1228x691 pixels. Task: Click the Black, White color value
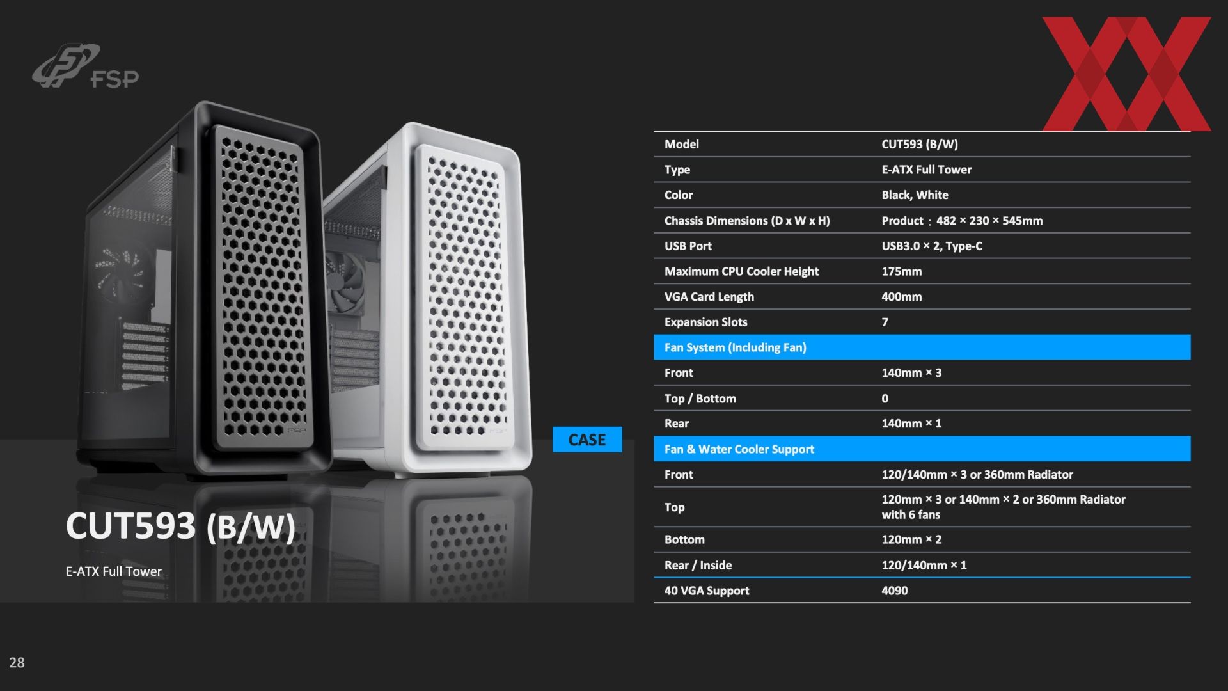pyautogui.click(x=915, y=195)
